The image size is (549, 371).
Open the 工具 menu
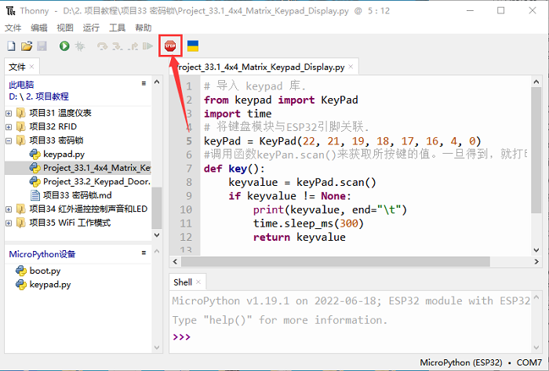point(117,27)
